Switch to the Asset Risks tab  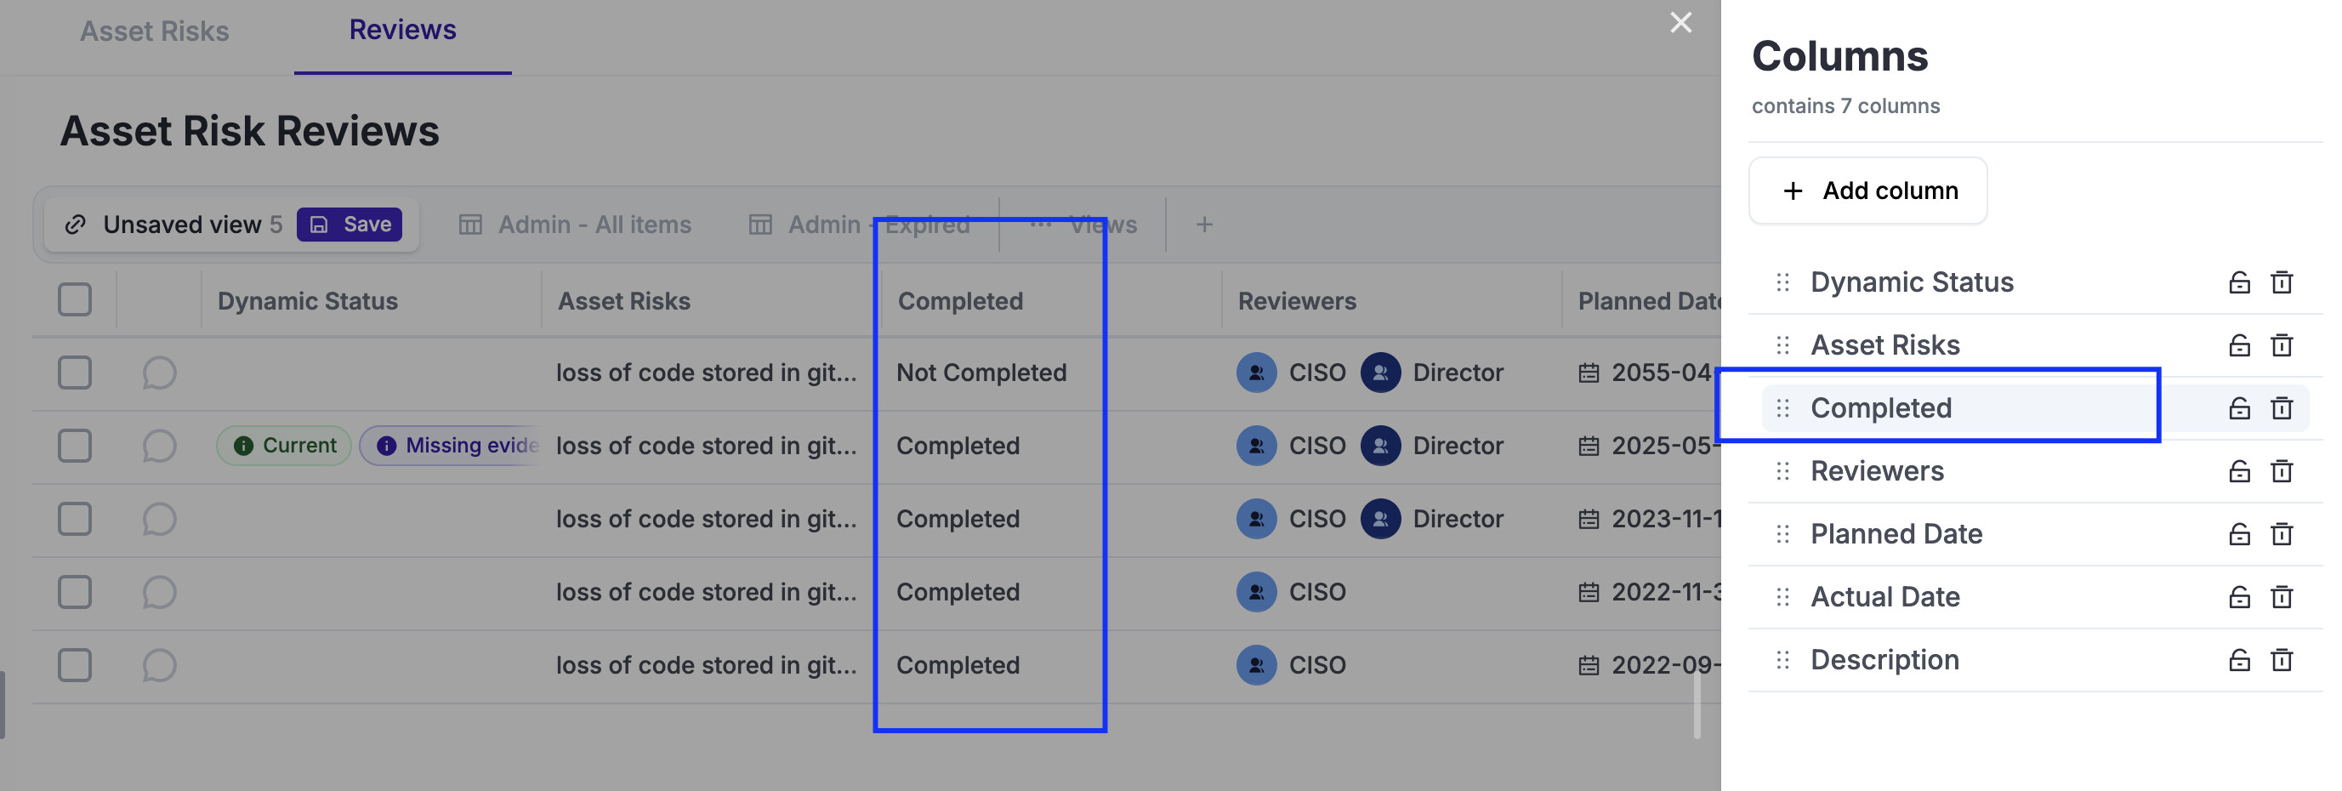pyautogui.click(x=155, y=31)
